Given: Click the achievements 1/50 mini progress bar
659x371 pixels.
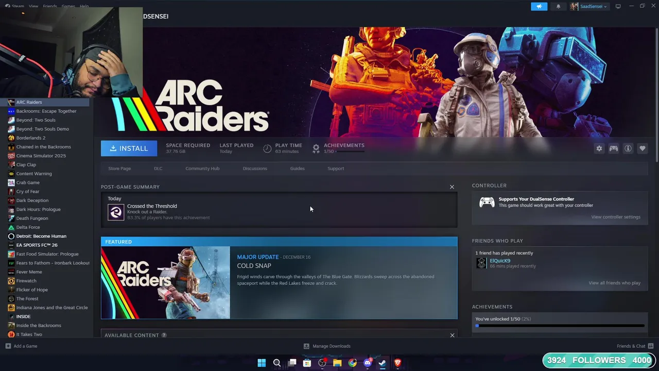Looking at the screenshot, I should click(350, 151).
